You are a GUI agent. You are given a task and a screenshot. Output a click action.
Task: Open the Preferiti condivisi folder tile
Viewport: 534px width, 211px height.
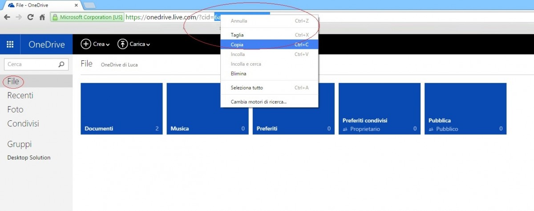[x=380, y=108]
